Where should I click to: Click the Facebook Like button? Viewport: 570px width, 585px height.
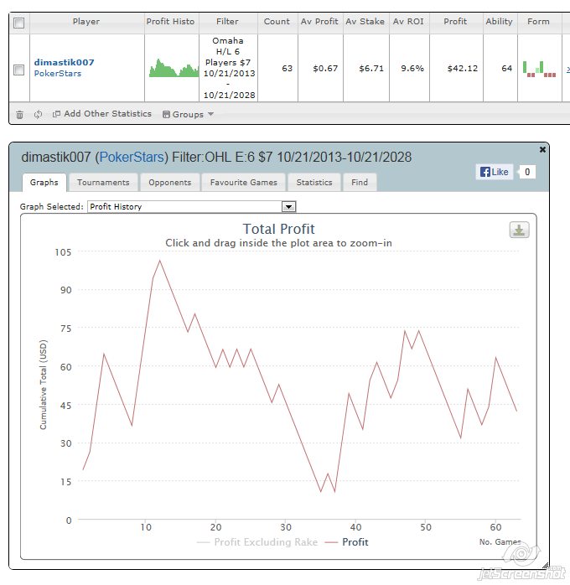495,172
